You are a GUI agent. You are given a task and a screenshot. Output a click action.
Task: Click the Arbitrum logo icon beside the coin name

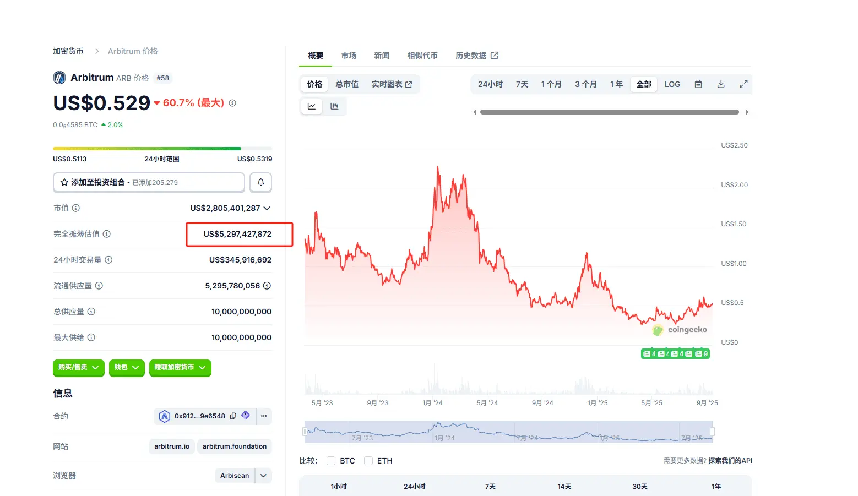pos(59,78)
